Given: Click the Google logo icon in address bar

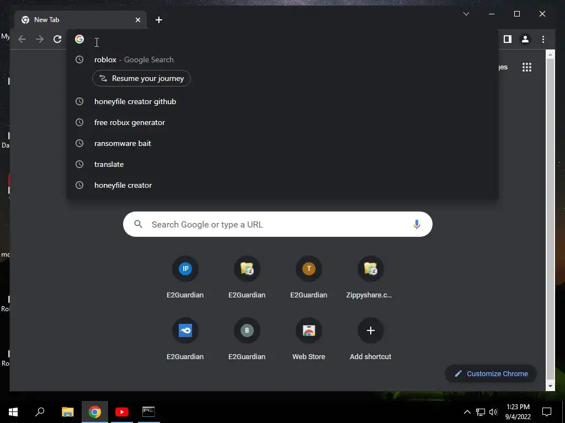Looking at the screenshot, I should 79,39.
